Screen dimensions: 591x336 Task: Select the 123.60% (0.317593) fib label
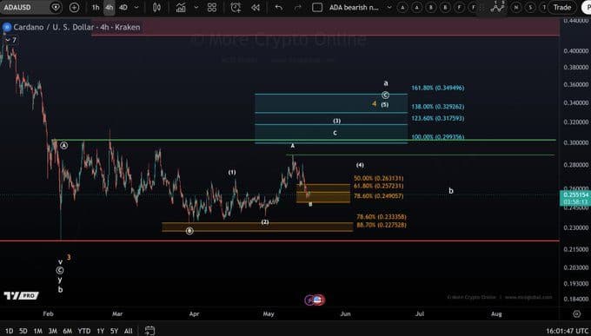click(x=437, y=118)
